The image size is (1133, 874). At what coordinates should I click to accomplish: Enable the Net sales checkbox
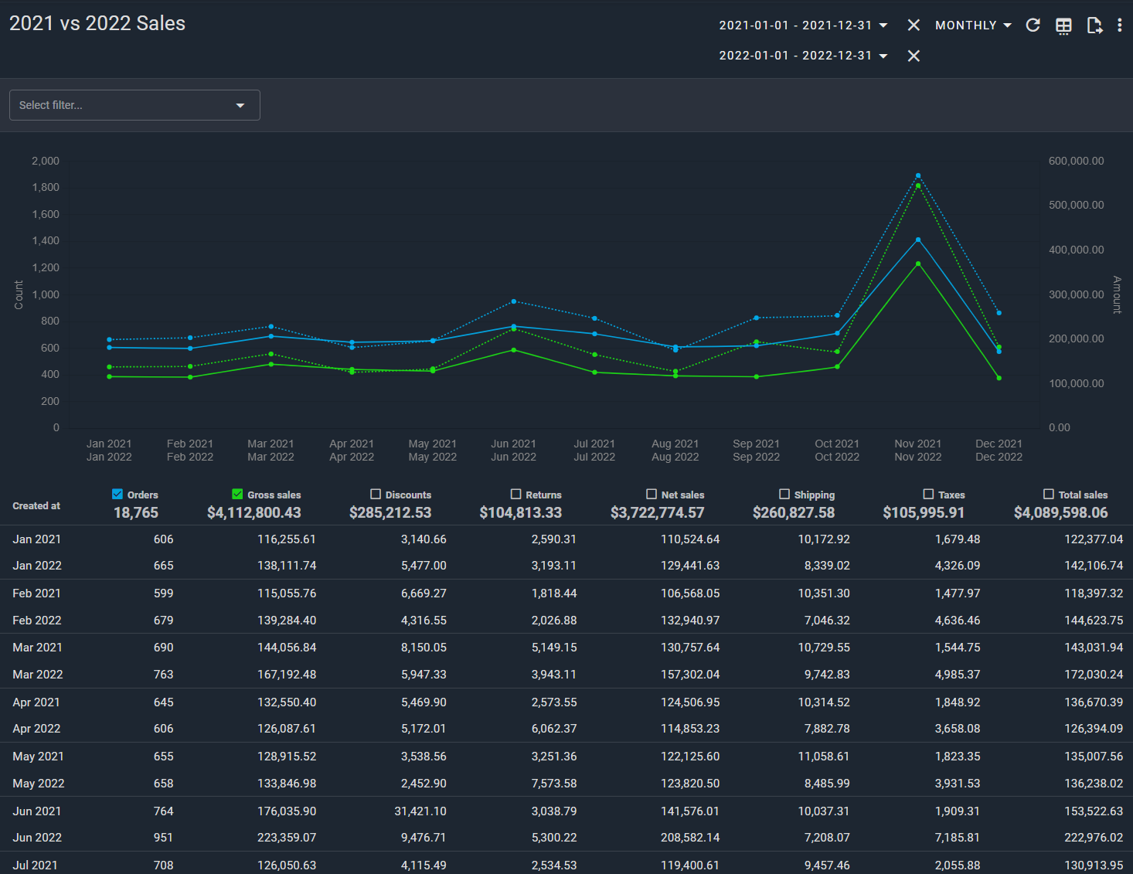(652, 495)
